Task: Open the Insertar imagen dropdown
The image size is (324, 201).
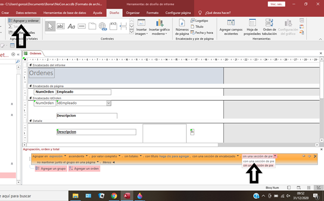Action: tap(141, 27)
